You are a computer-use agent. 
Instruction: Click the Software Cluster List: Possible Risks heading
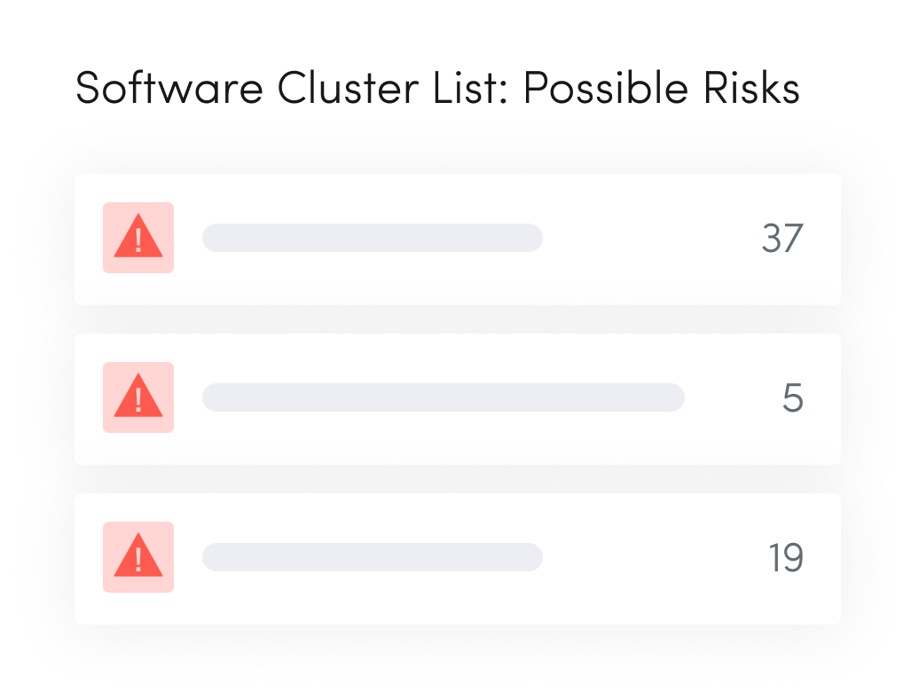tap(437, 89)
